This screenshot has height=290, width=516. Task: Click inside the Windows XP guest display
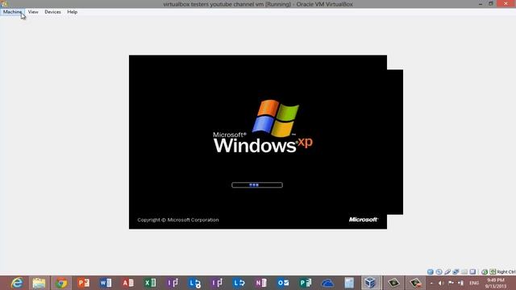pos(258,142)
